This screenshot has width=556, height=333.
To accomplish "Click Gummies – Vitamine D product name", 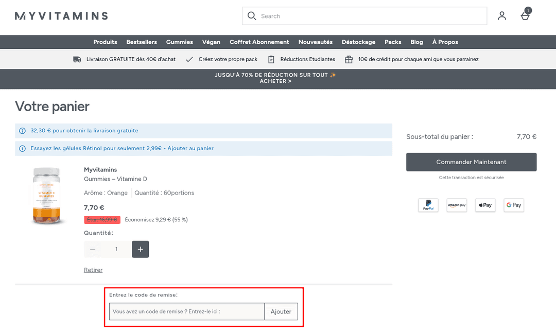I will point(115,179).
